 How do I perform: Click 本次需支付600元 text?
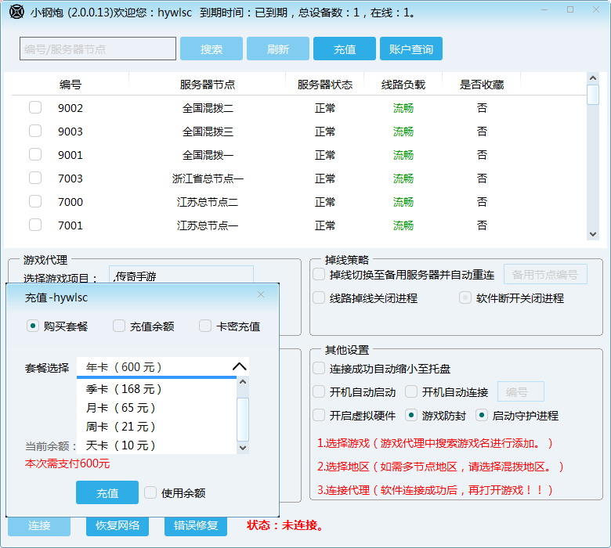[x=67, y=463]
